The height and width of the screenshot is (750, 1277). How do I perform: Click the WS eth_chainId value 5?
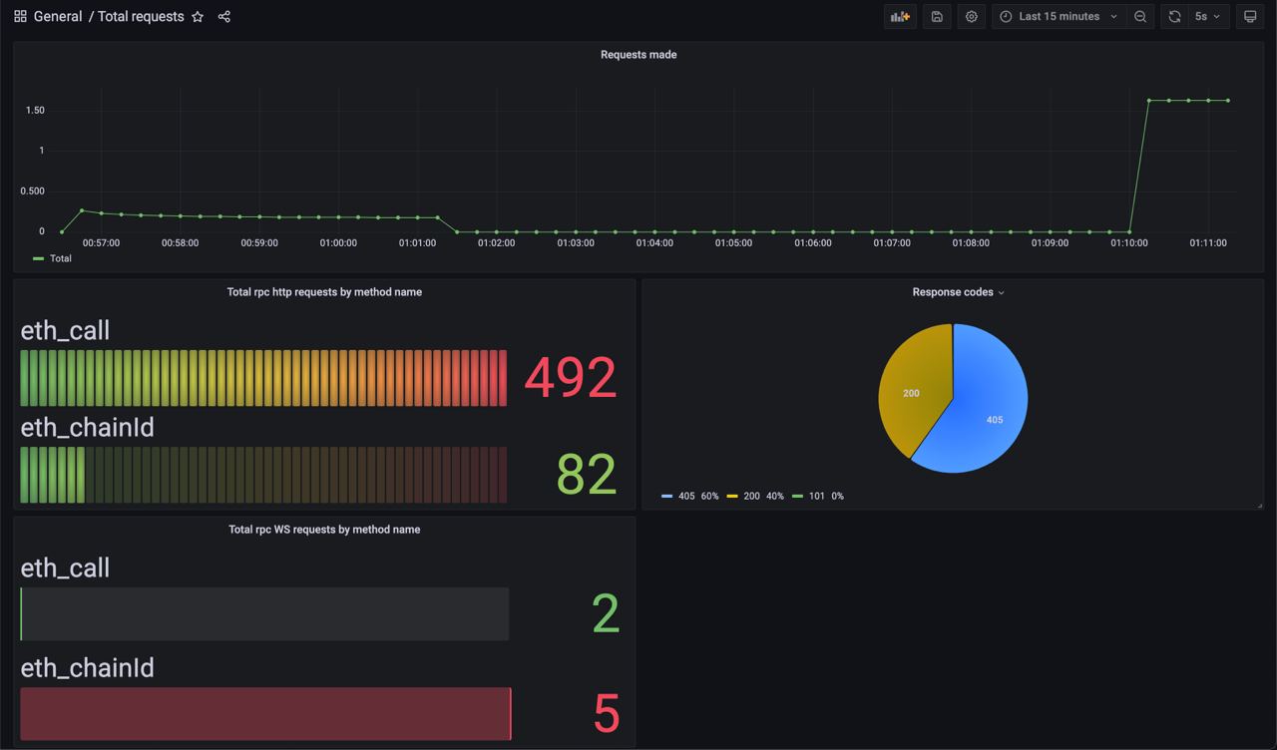(x=607, y=714)
